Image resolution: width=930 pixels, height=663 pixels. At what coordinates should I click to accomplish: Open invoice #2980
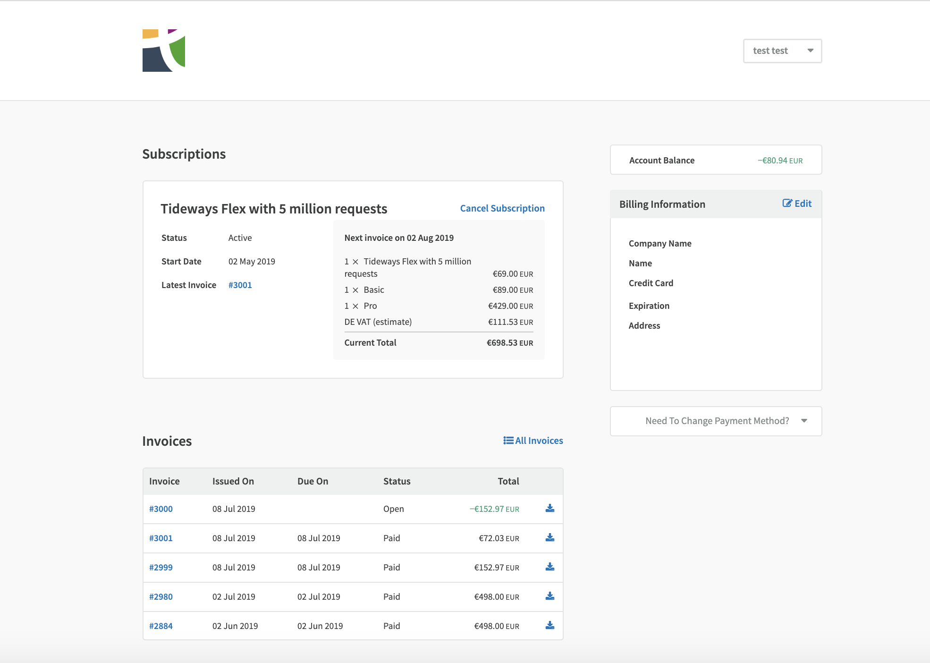point(161,597)
